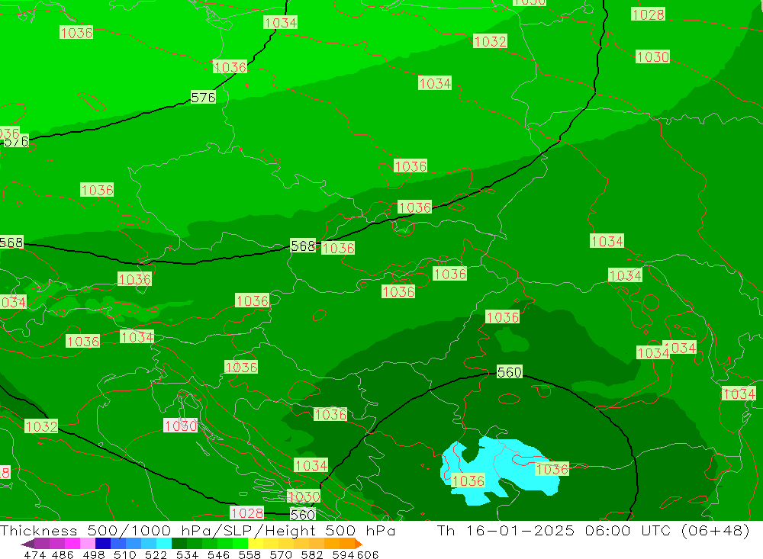Click the 594 legend value

pos(343,554)
